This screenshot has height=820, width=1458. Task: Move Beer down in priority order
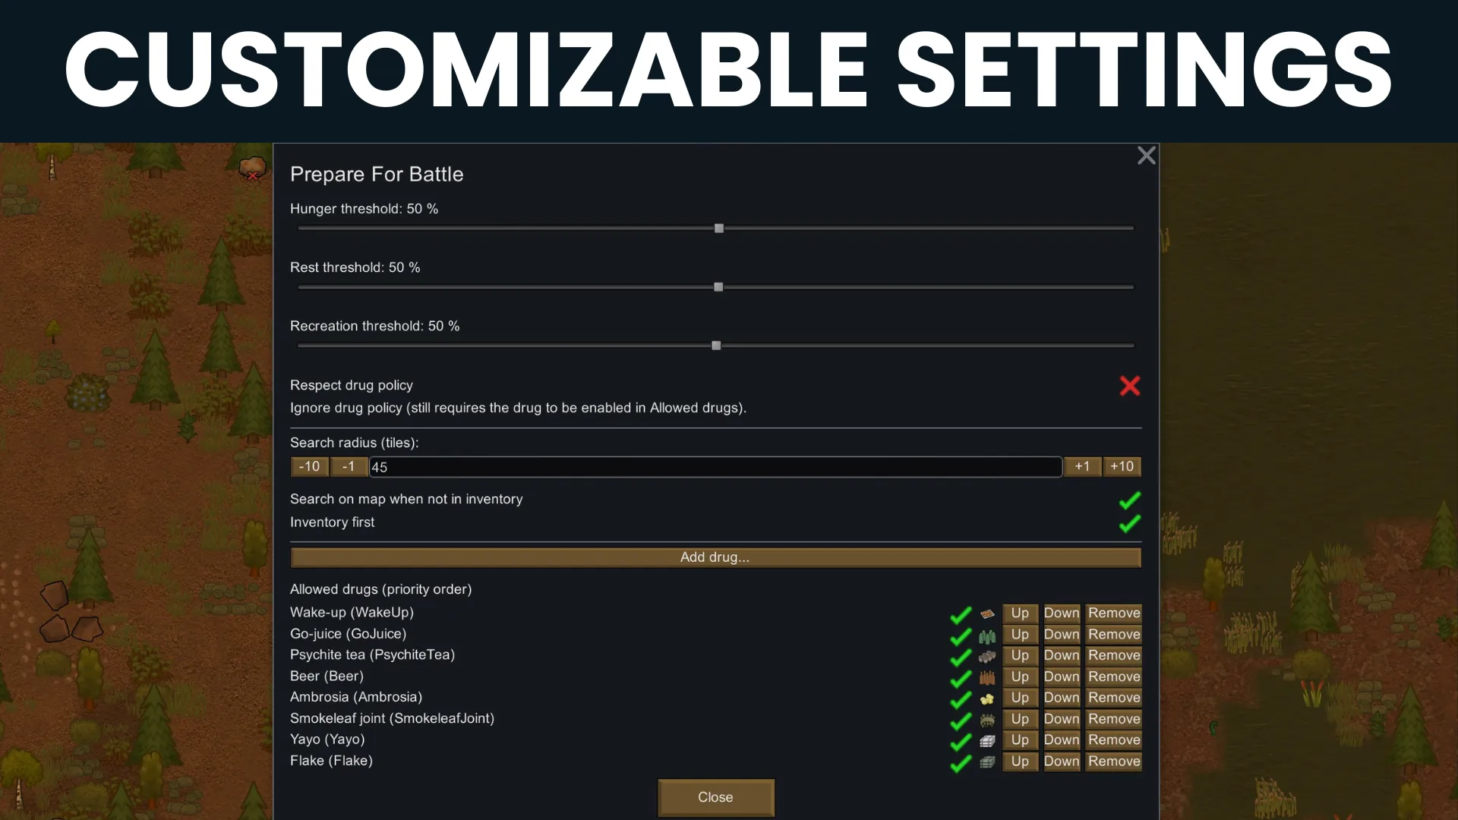coord(1061,676)
